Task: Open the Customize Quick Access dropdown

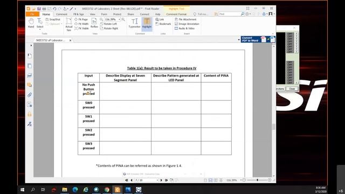Action: click(75, 9)
